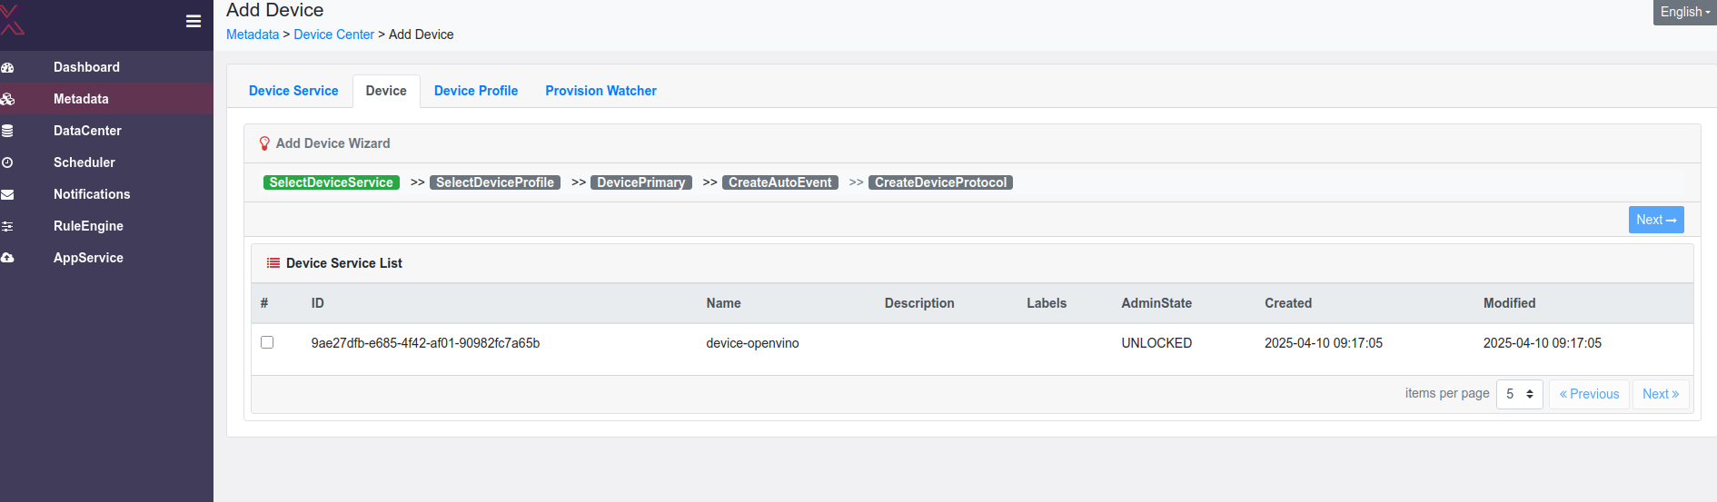
Task: Click the DataCenter database icon
Action: tap(8, 131)
